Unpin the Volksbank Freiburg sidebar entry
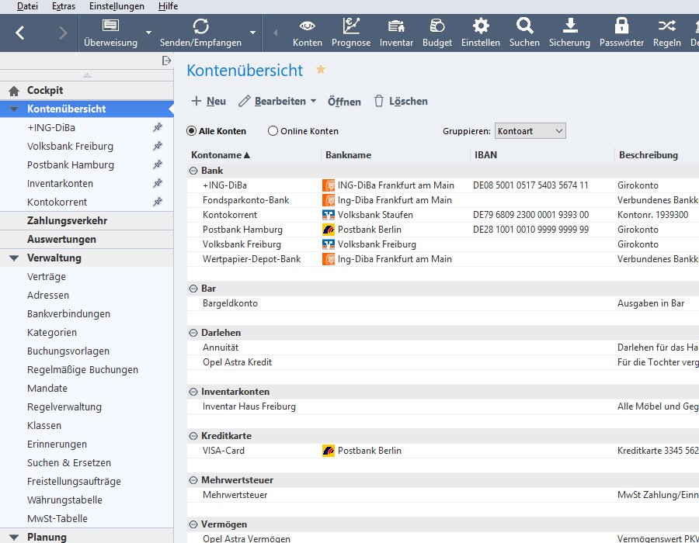Viewport: 699px width, 543px height. pos(158,146)
